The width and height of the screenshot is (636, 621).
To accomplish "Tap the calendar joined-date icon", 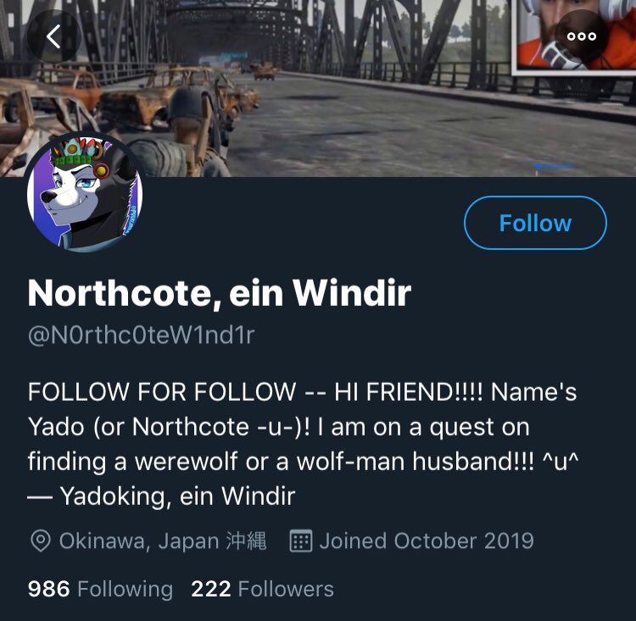I will (x=300, y=541).
